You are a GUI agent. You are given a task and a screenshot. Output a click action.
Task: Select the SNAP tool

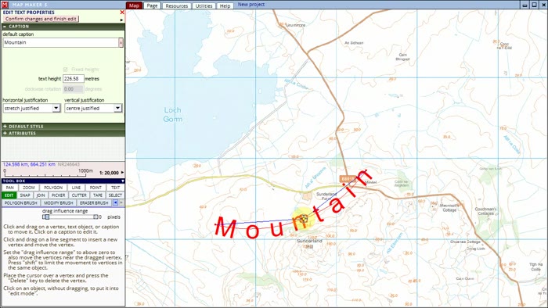tap(25, 195)
